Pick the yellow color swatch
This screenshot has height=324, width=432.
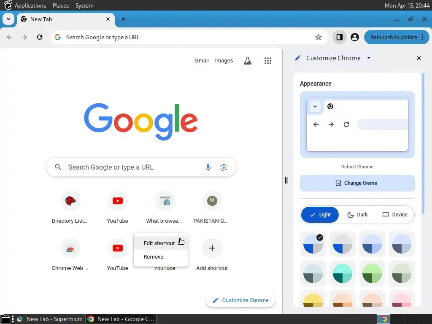pyautogui.click(x=313, y=299)
